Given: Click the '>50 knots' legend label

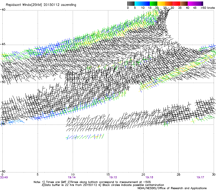Looking at the screenshot, I should tap(208, 8).
